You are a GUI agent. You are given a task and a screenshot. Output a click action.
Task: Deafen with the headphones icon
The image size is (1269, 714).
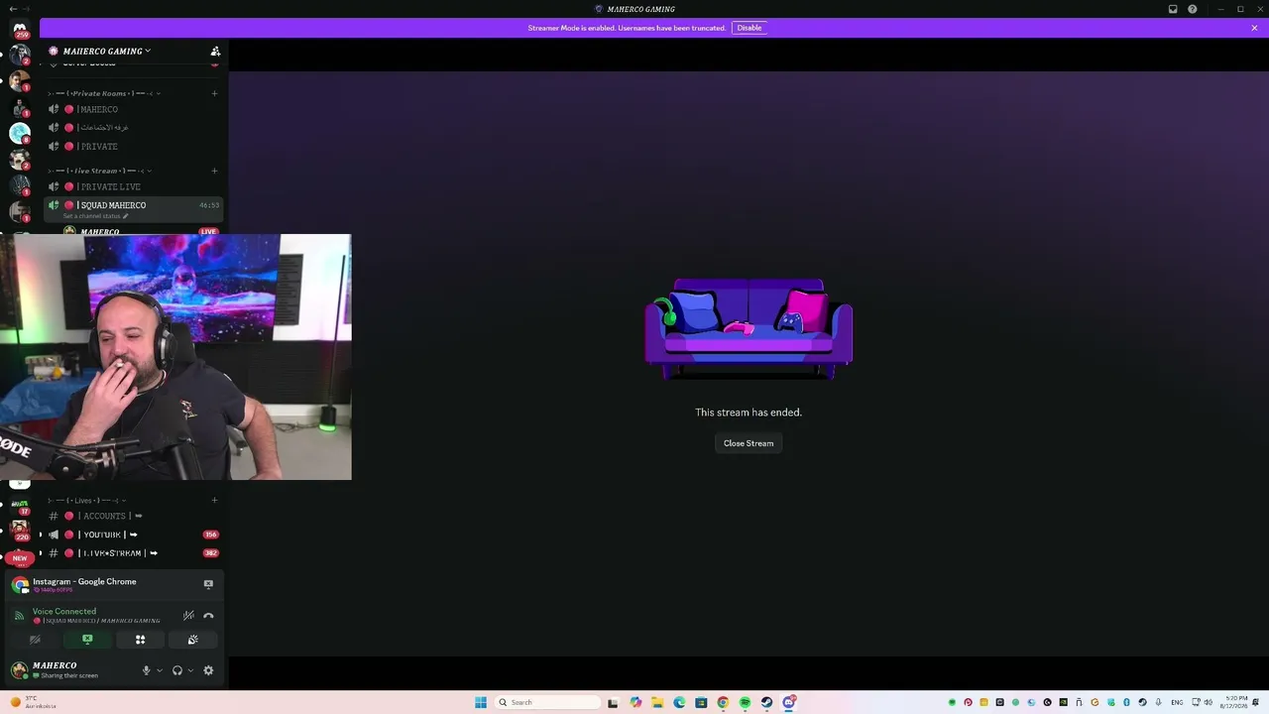(177, 670)
